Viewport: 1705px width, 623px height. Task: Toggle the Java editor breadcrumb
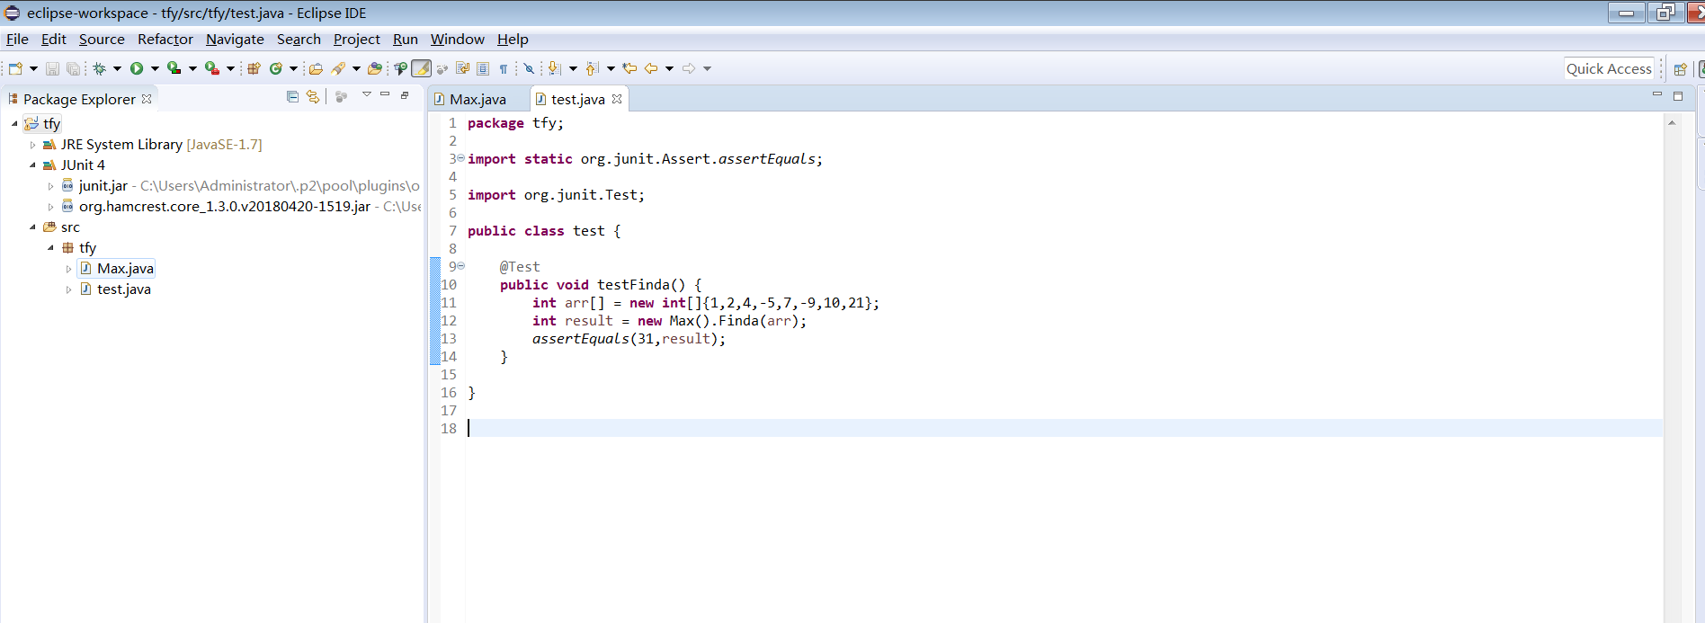[400, 68]
